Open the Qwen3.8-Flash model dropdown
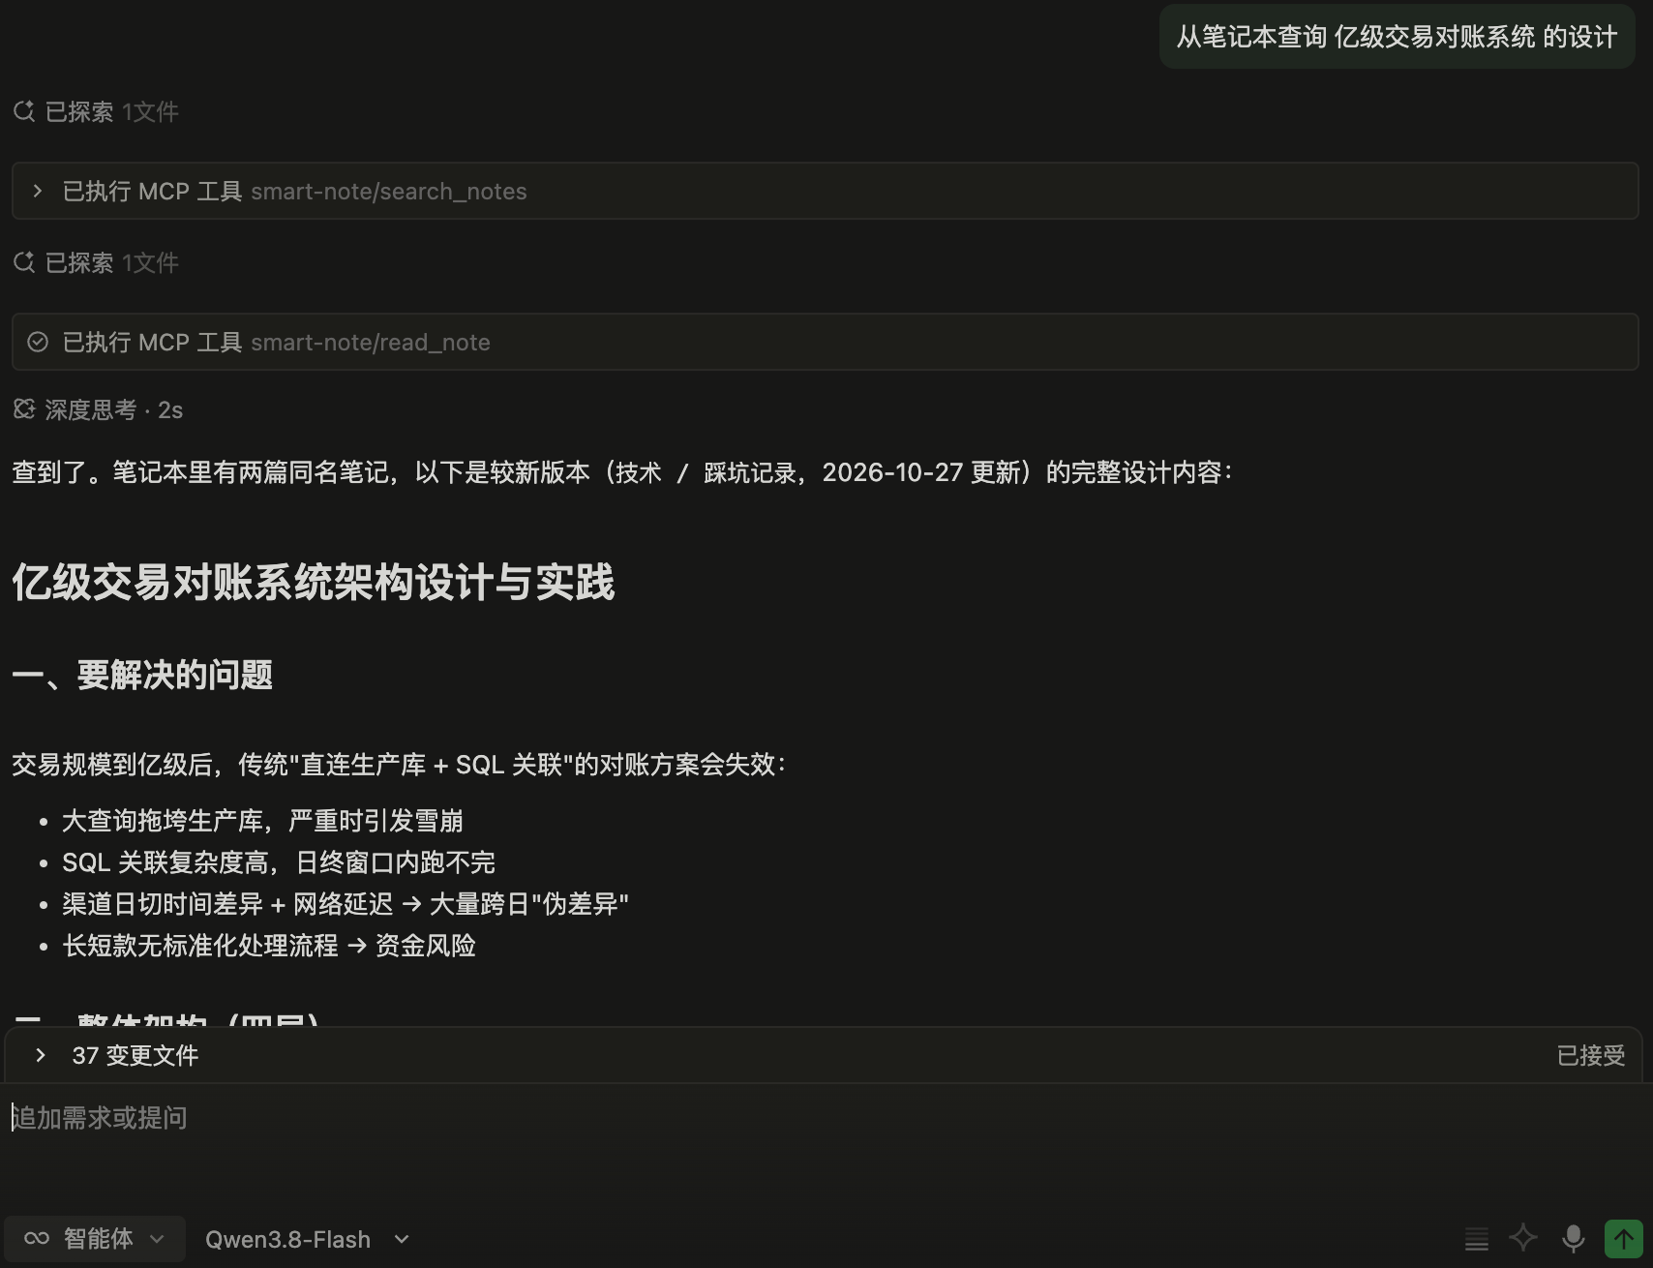The image size is (1653, 1268). 307,1239
